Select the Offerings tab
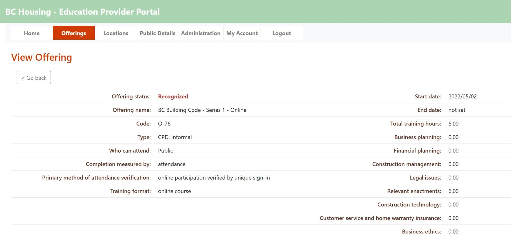 (x=74, y=33)
